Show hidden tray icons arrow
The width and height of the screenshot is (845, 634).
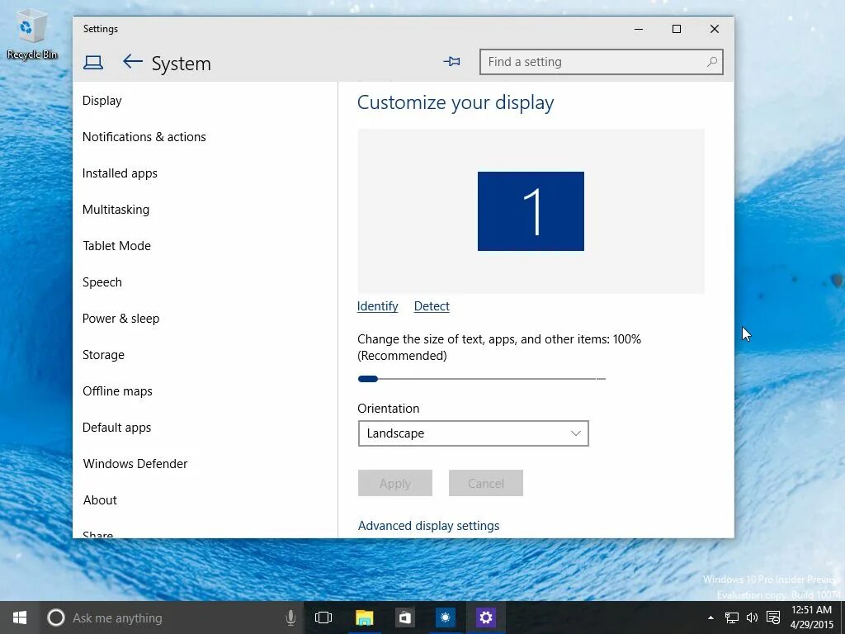pyautogui.click(x=710, y=617)
